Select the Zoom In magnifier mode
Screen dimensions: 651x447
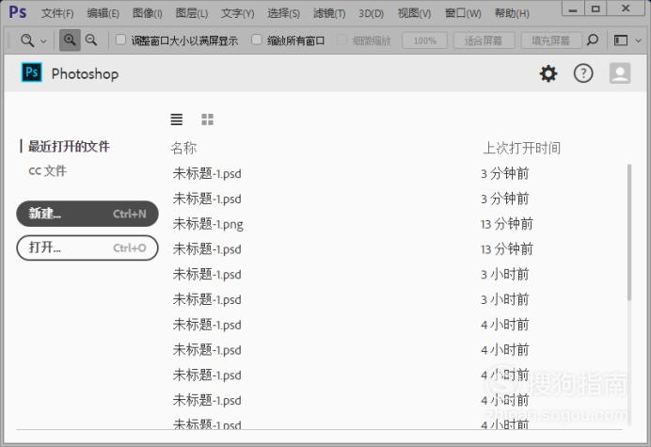(70, 40)
